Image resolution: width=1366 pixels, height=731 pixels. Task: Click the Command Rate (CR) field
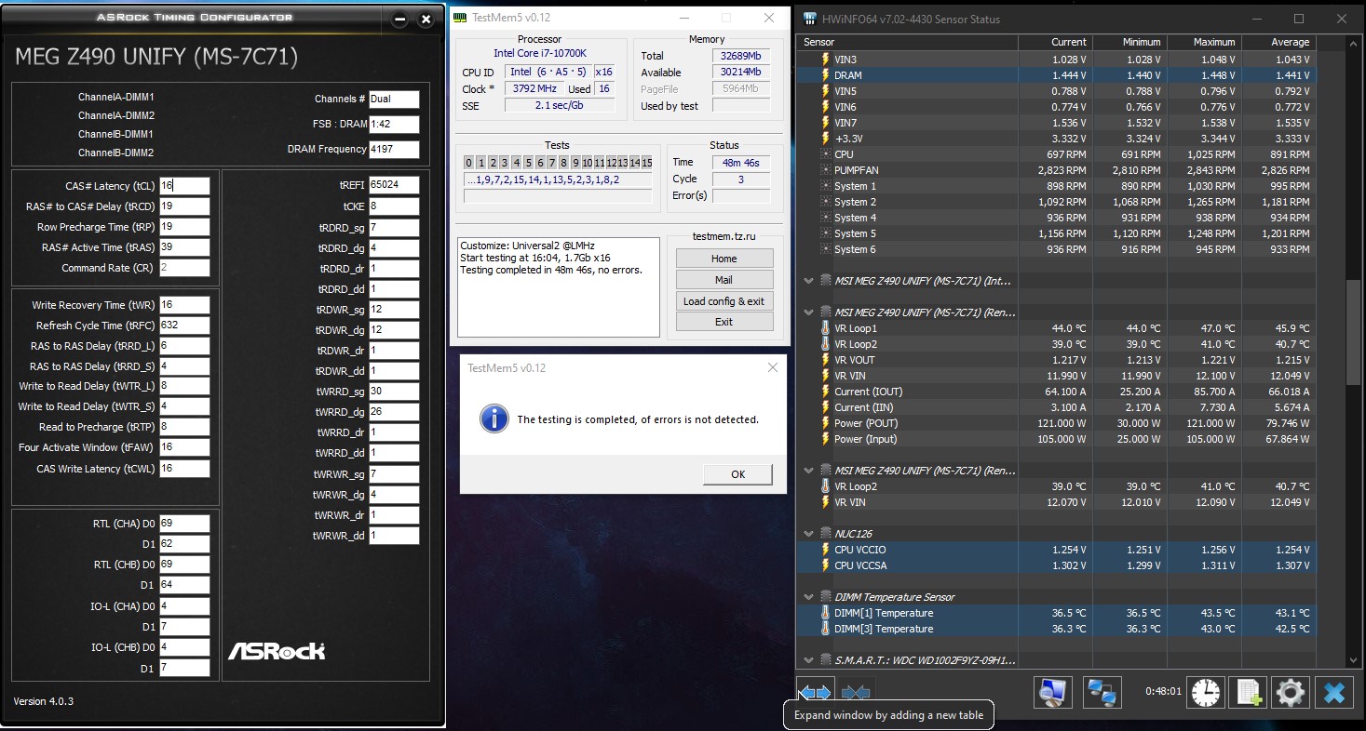coord(184,268)
